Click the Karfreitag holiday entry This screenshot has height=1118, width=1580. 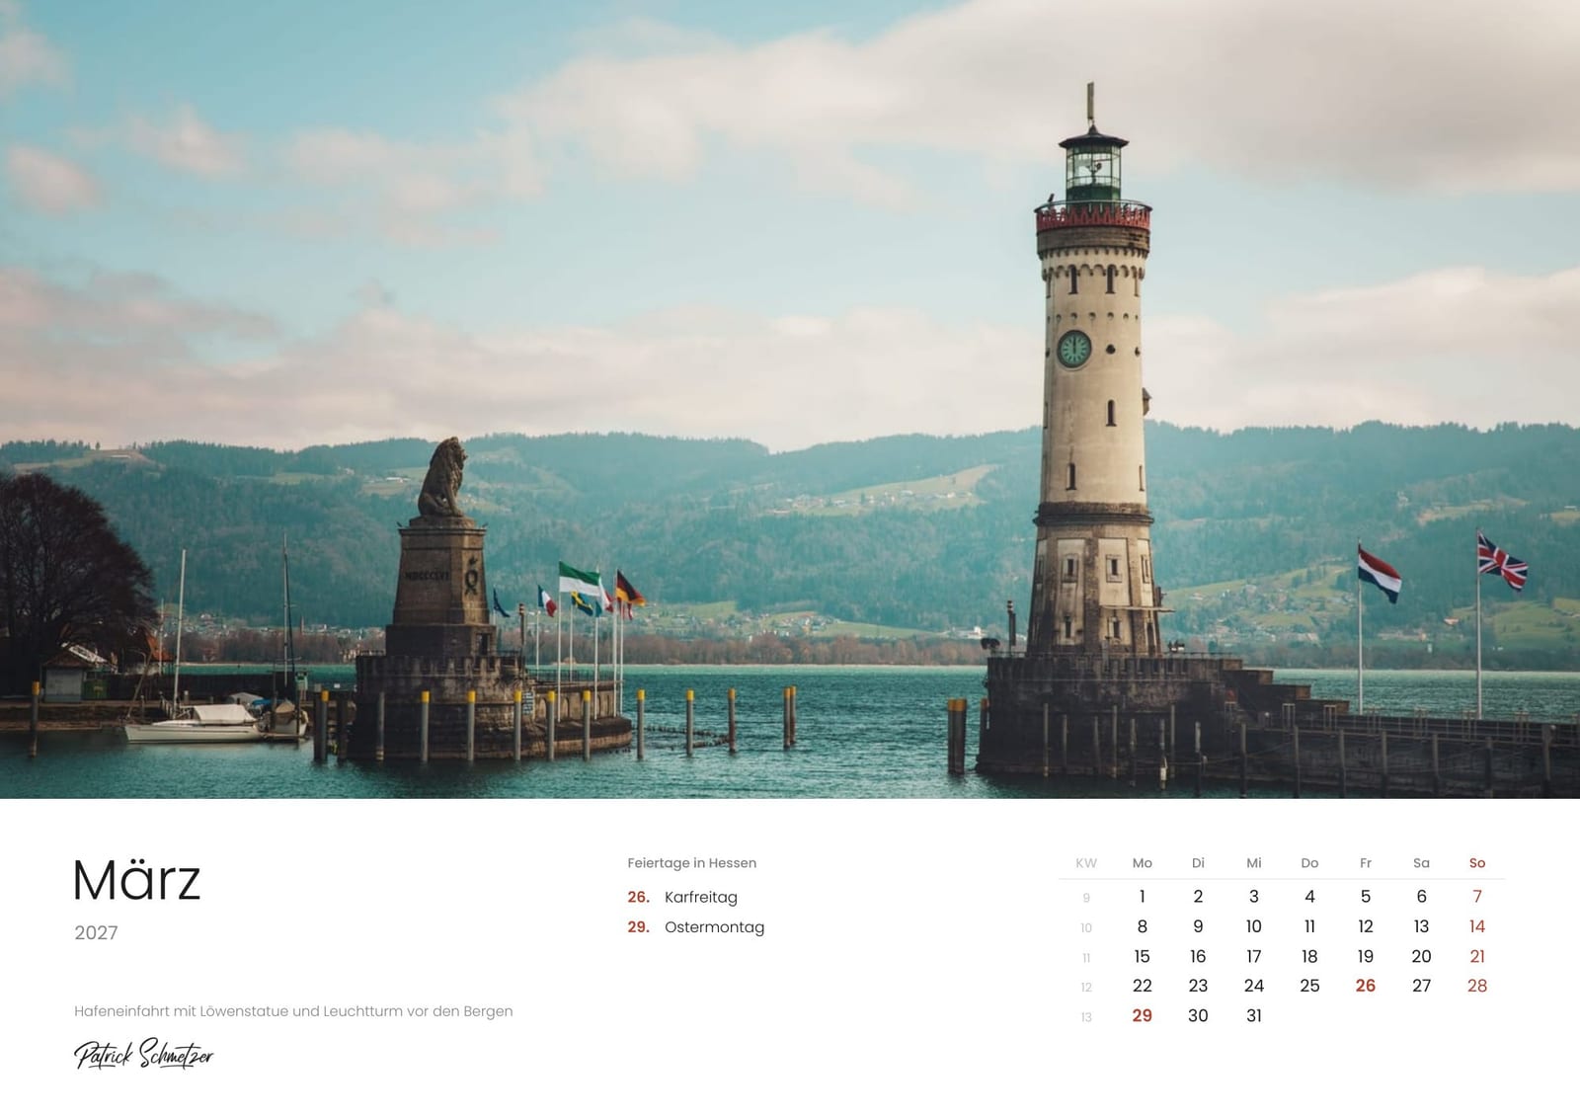point(701,897)
